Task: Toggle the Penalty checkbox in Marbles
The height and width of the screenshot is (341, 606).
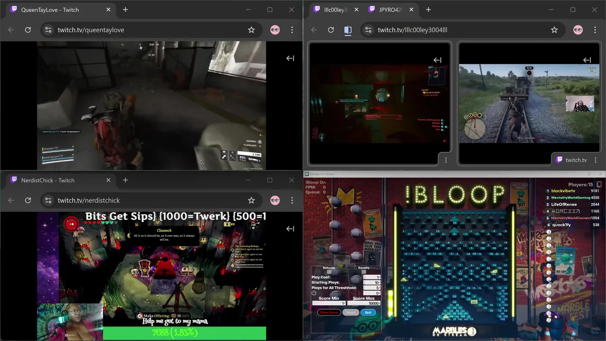Action: (364, 272)
